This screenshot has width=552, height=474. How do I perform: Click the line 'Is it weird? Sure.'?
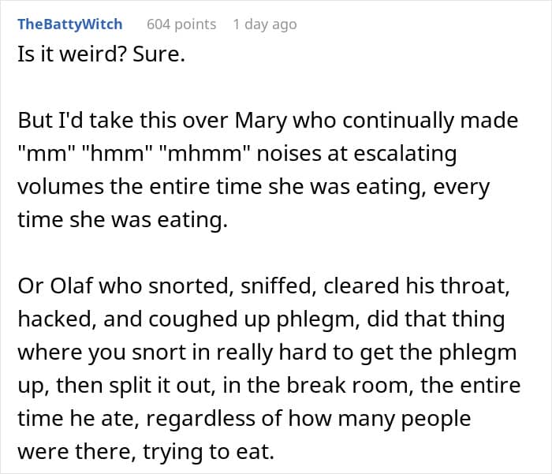101,54
